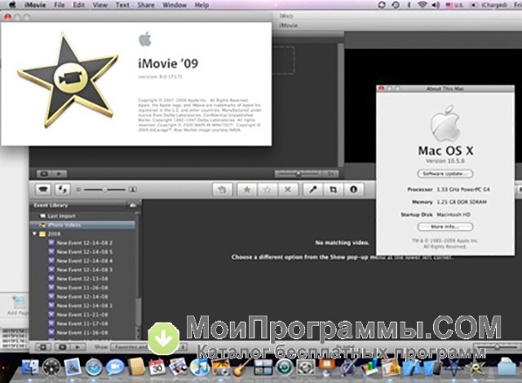The image size is (522, 383).
Task: Reject selection with X button
Action: (x=288, y=190)
